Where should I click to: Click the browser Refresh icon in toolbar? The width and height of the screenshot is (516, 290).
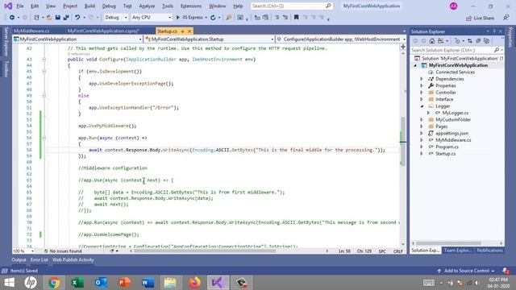(x=213, y=18)
